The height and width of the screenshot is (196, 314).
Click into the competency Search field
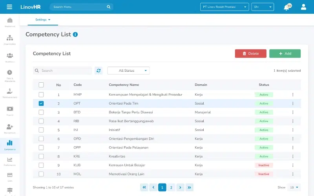pyautogui.click(x=65, y=71)
